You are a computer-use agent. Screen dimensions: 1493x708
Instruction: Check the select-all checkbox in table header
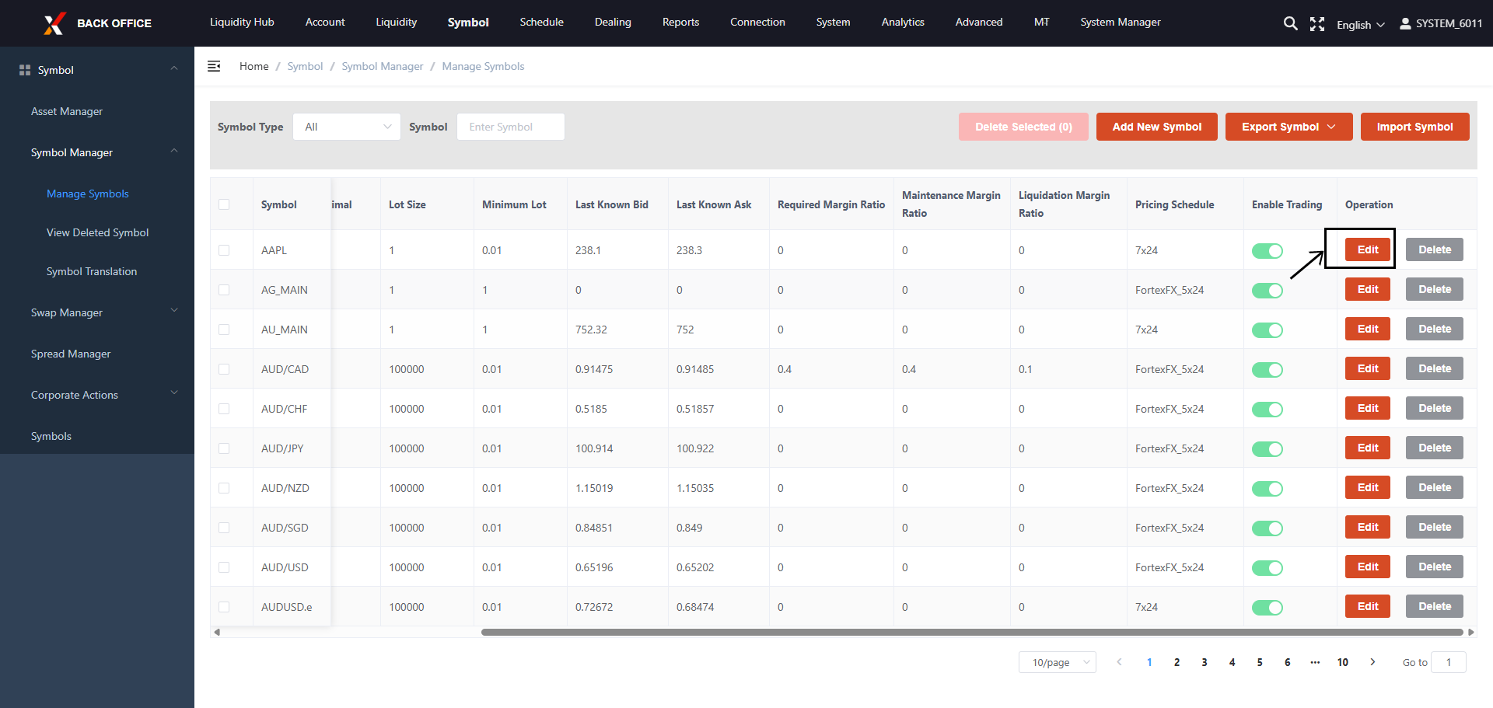[x=224, y=204]
